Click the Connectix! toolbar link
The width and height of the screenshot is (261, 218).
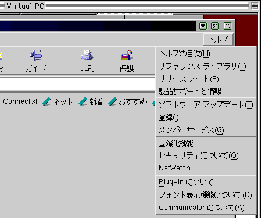(20, 101)
